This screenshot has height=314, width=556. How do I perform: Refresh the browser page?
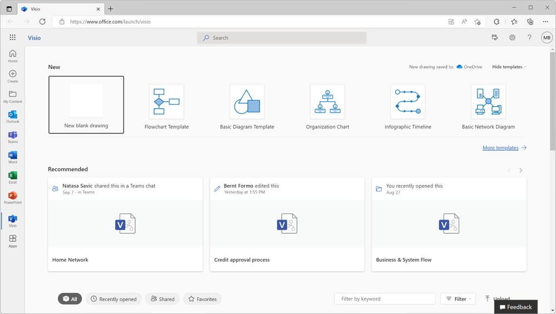pyautogui.click(x=42, y=22)
